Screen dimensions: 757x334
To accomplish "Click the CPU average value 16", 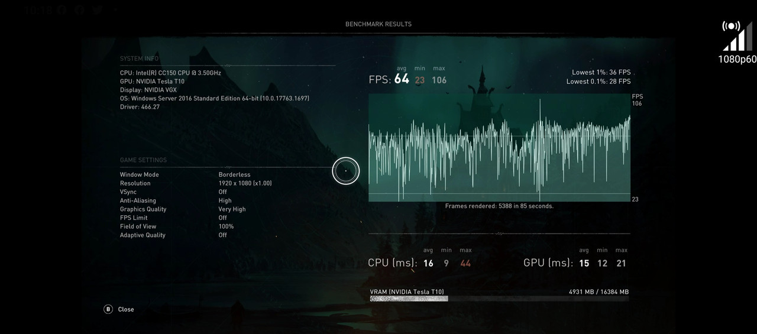I will tap(428, 264).
